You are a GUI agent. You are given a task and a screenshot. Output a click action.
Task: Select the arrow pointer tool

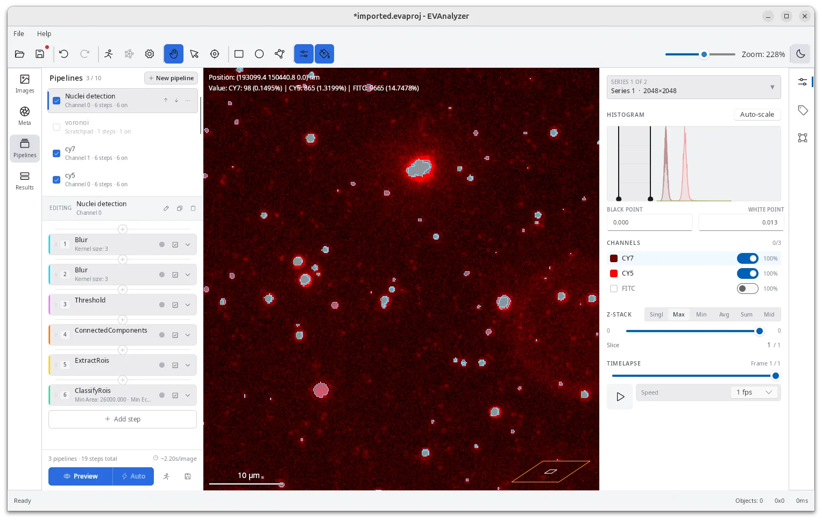coord(194,54)
